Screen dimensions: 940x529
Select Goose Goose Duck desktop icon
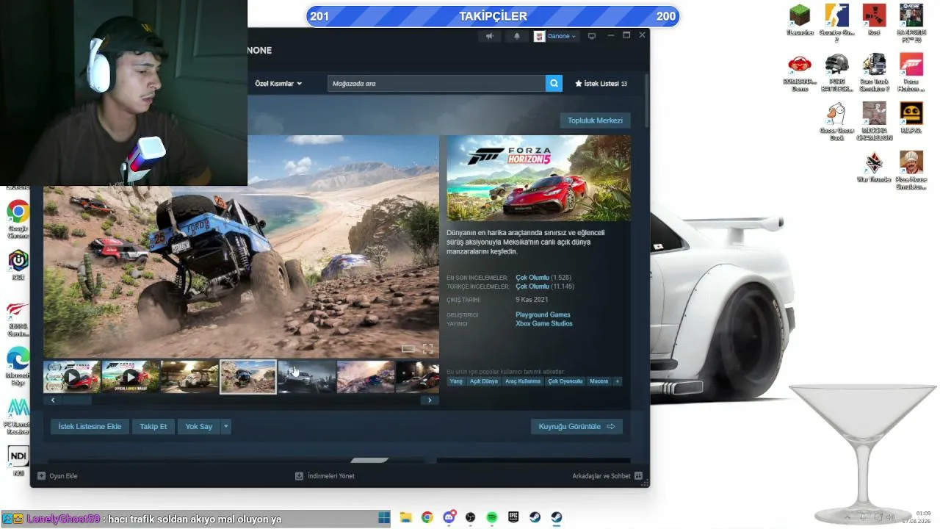(x=836, y=121)
